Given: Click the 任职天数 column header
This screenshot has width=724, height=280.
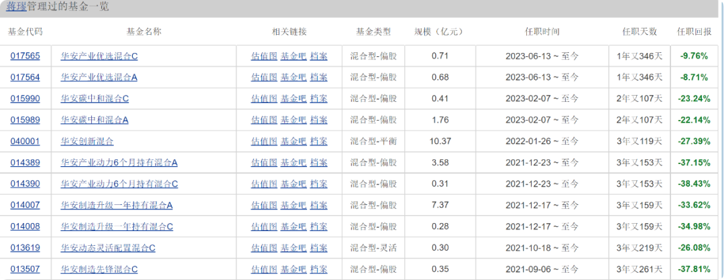Looking at the screenshot, I should (x=640, y=32).
